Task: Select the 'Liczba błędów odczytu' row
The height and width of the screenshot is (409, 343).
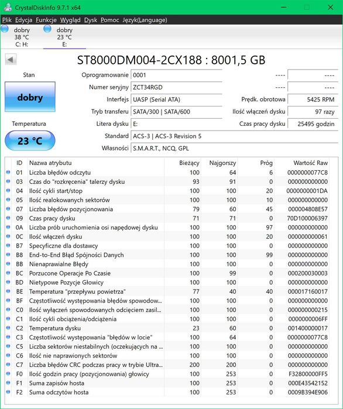Action: point(167,173)
